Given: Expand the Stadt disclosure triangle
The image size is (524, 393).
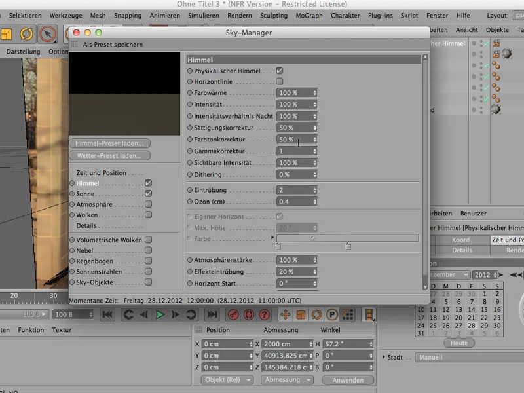Looking at the screenshot, I should (384, 358).
